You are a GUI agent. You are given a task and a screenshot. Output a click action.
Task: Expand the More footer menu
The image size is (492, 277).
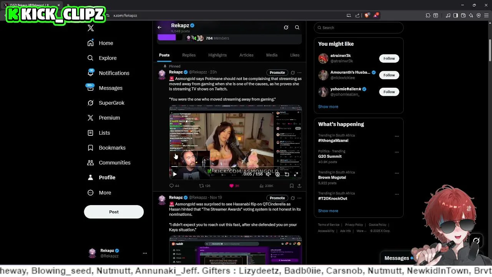point(361,231)
